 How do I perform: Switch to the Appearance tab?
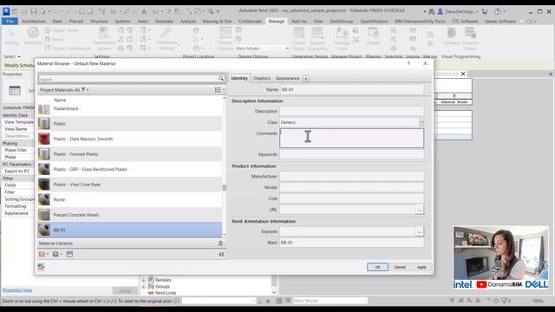tap(287, 78)
